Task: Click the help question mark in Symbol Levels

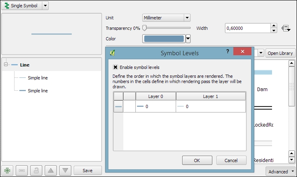Action: pos(228,51)
